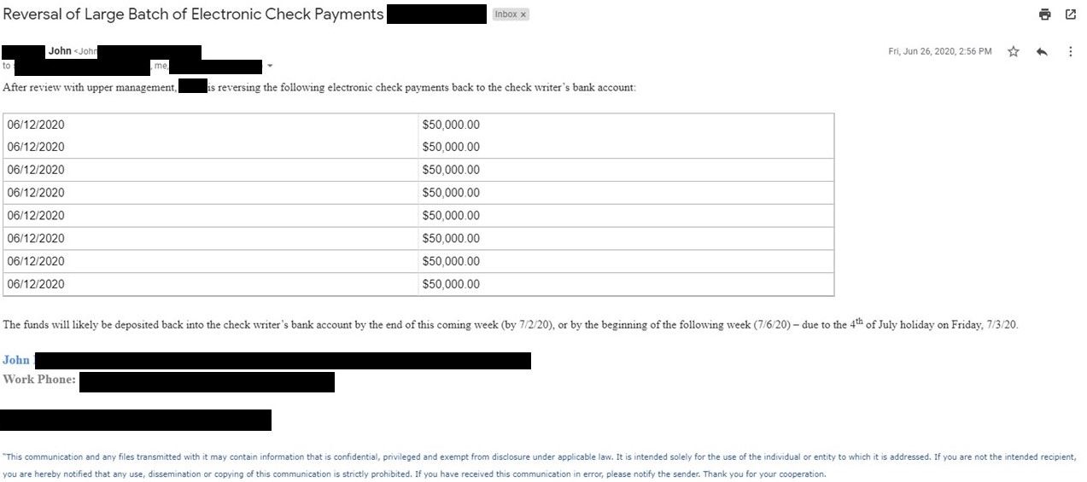Click the partially hidden sender address after John
Viewport: 1087px width, 482px height.
87,52
